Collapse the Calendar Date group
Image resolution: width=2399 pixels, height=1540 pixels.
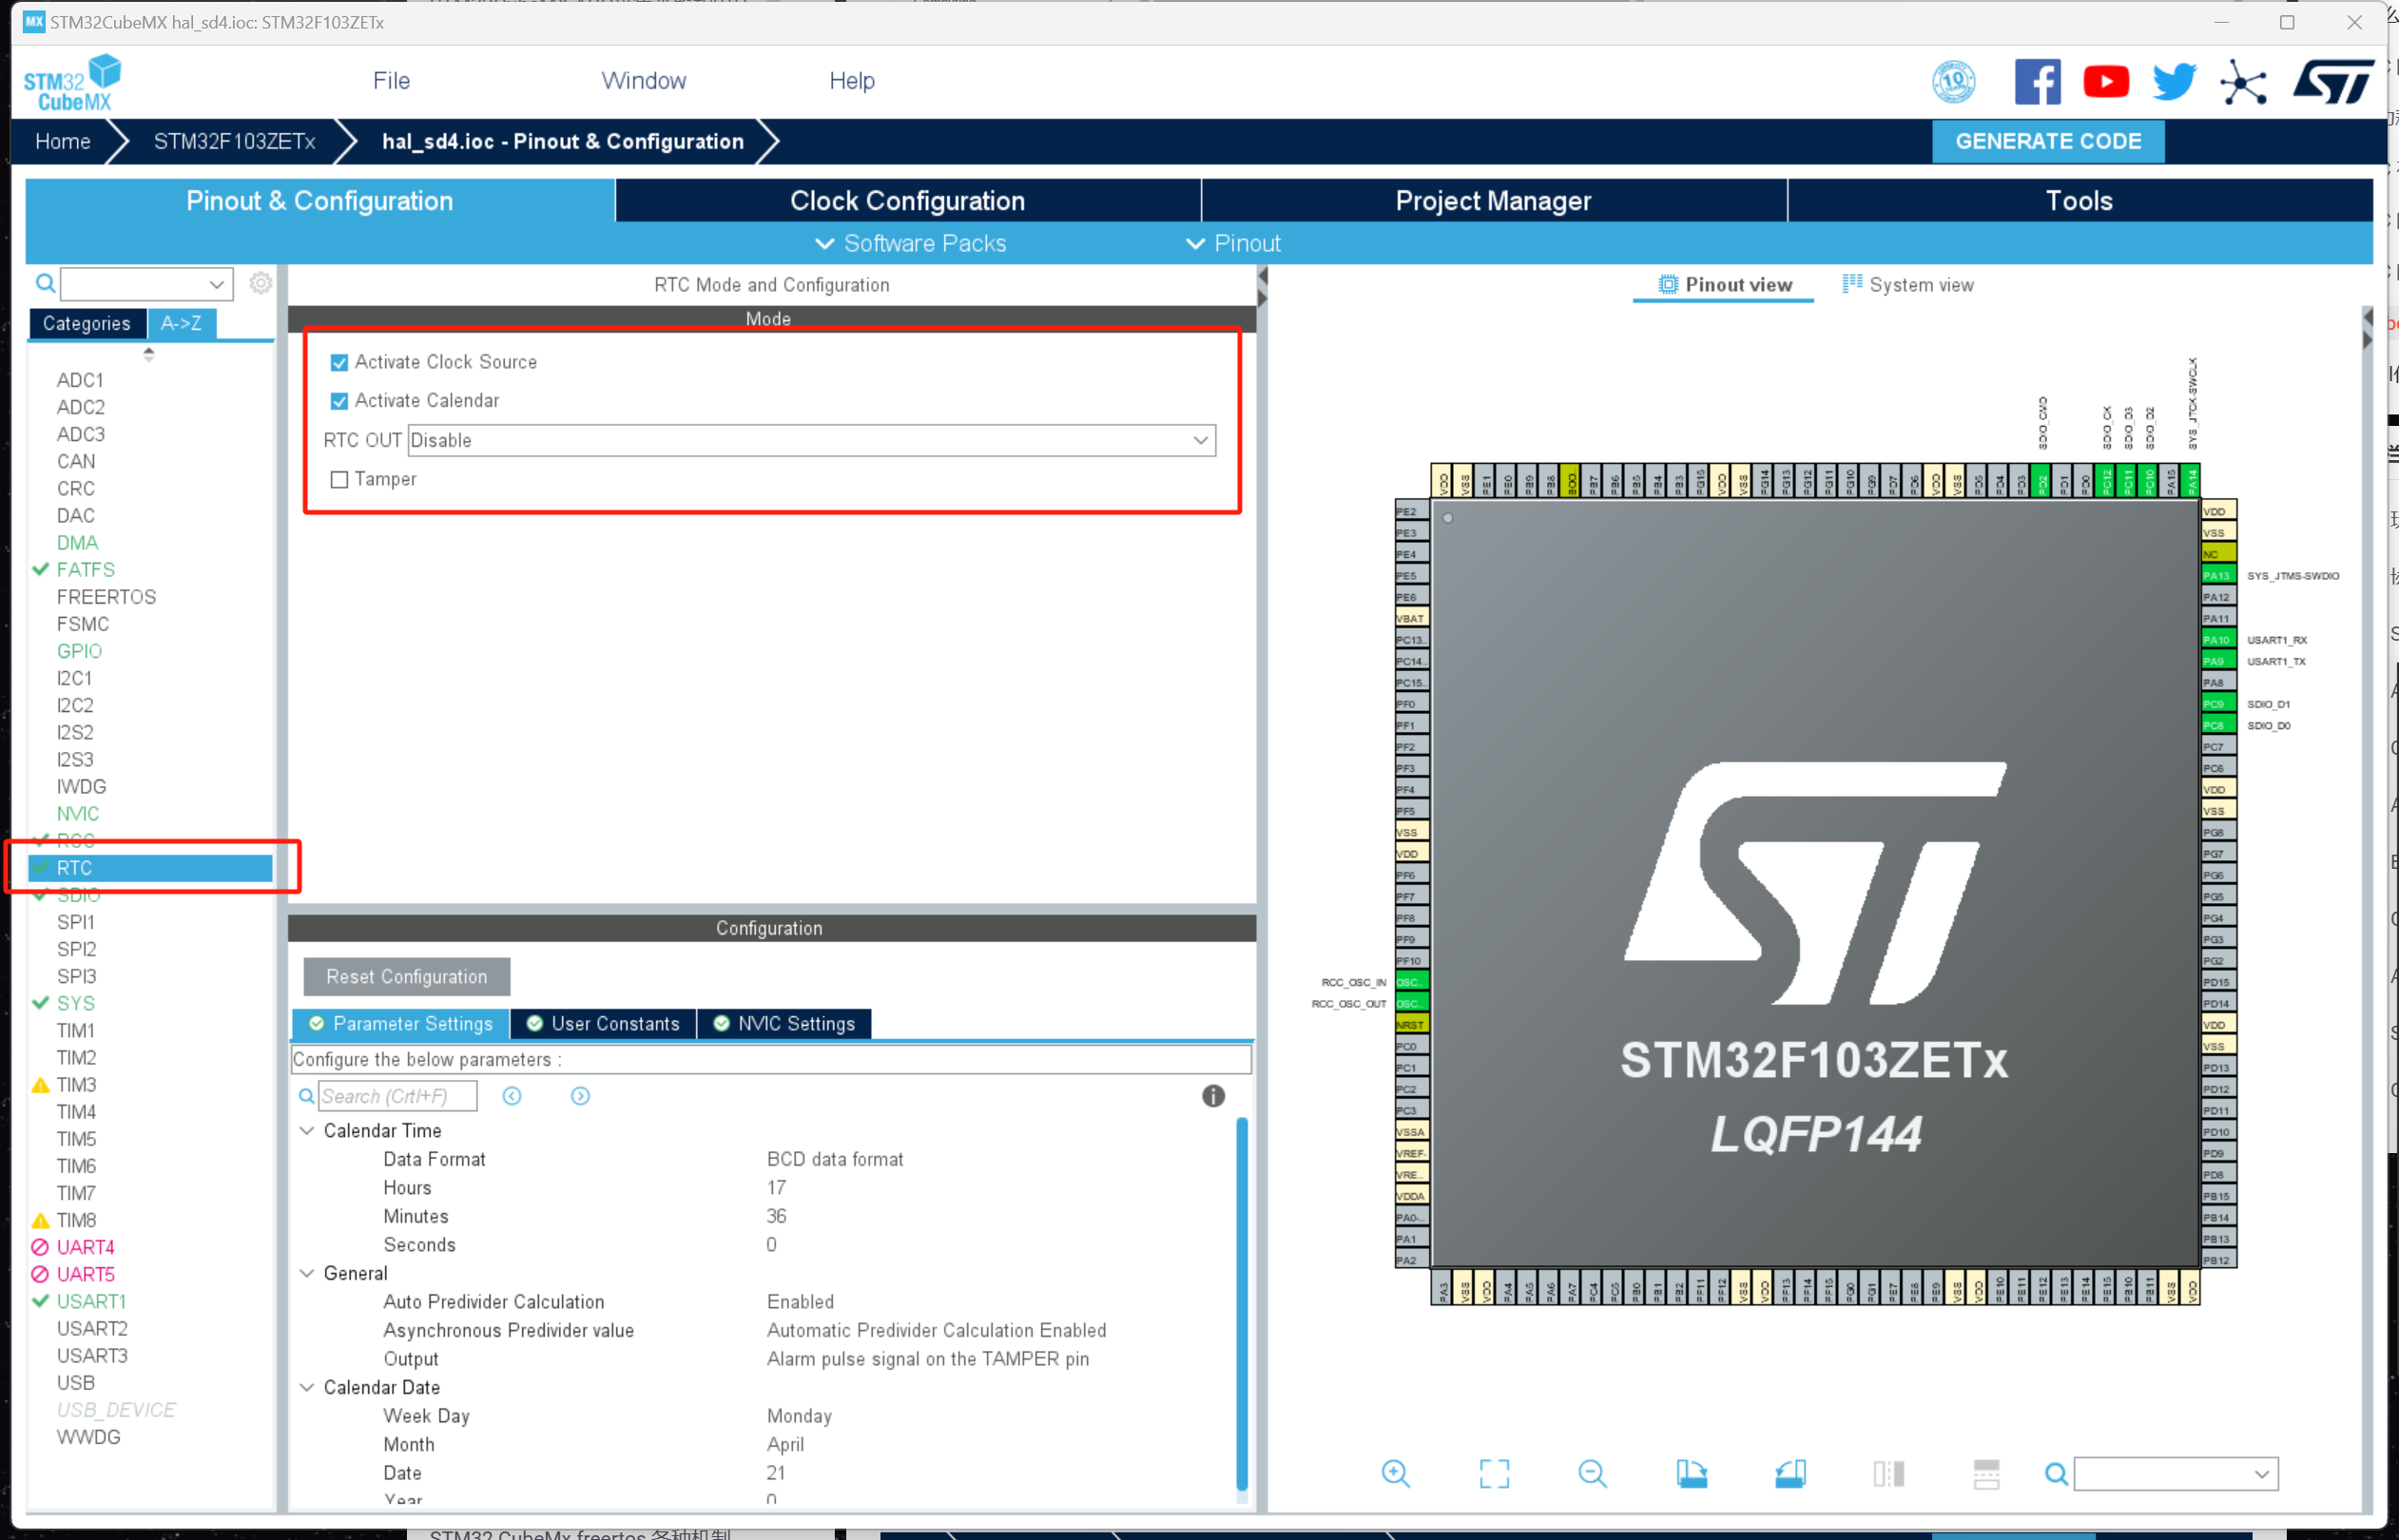(307, 1387)
